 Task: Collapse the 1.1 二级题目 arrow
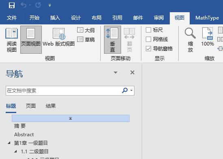click(16, 151)
